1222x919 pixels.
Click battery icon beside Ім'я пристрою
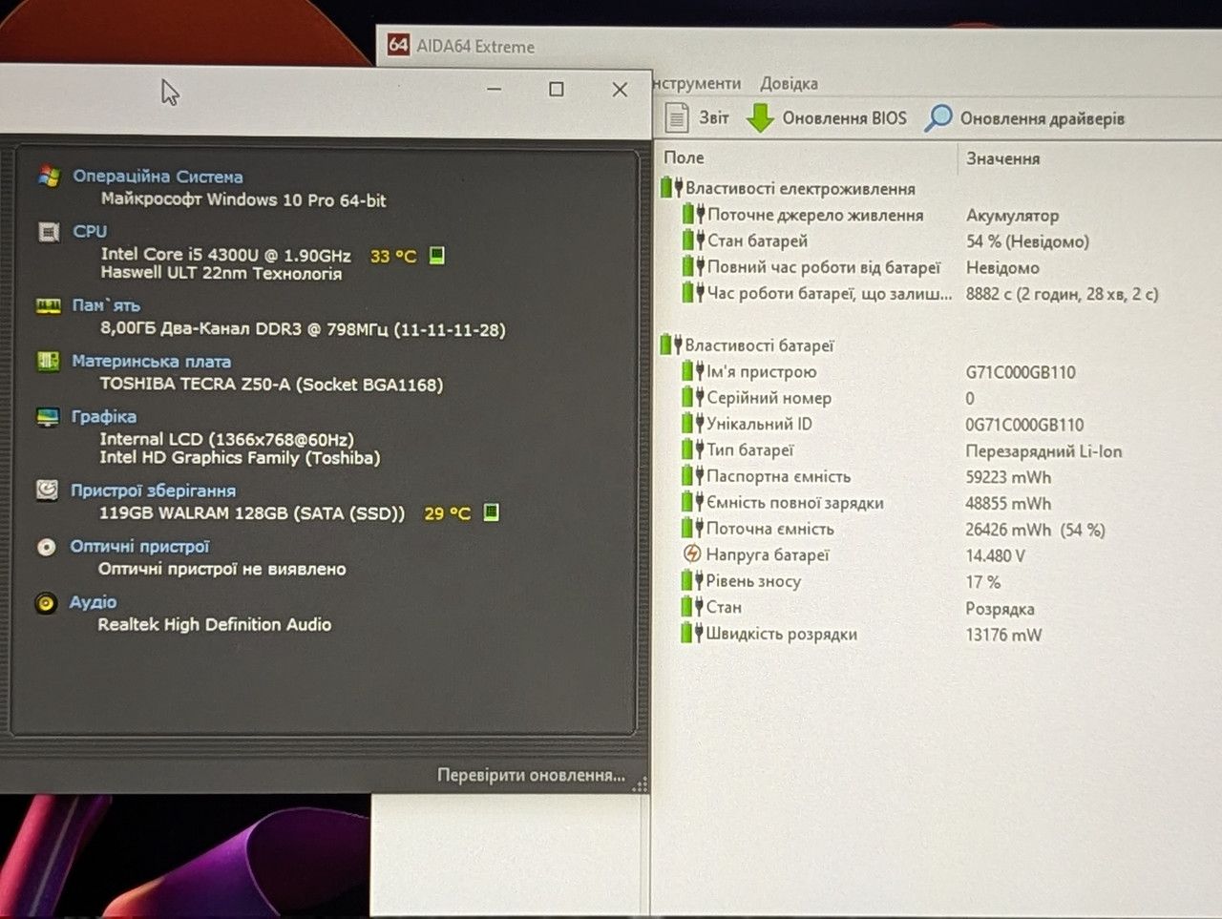(693, 371)
